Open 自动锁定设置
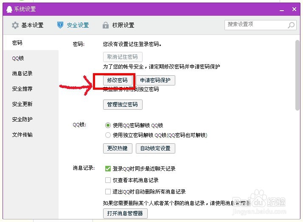 (155, 148)
